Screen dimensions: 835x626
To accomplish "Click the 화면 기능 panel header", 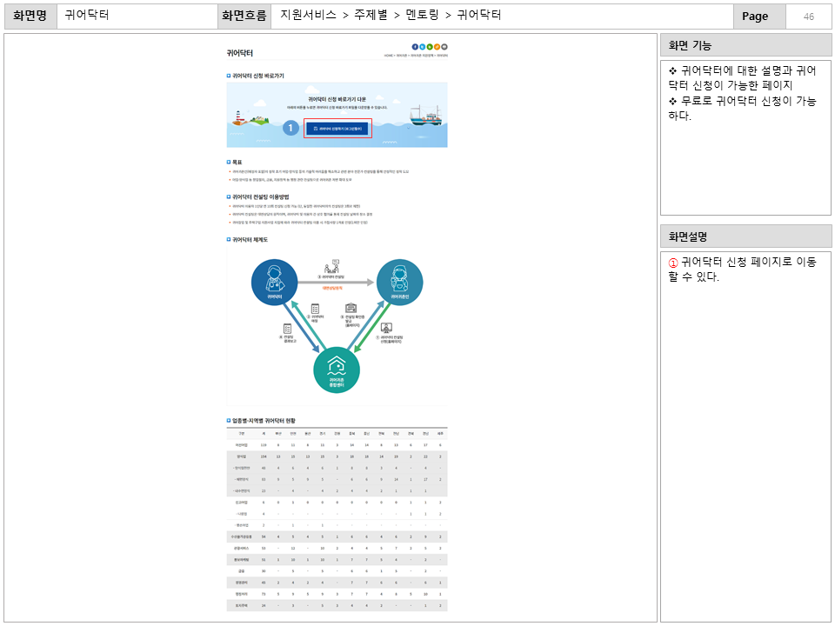I will (745, 45).
